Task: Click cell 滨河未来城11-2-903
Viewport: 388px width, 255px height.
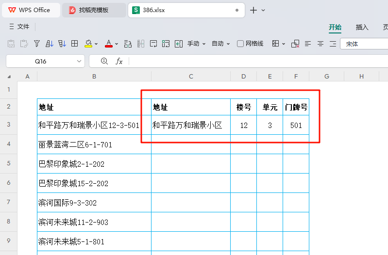Action: point(94,222)
